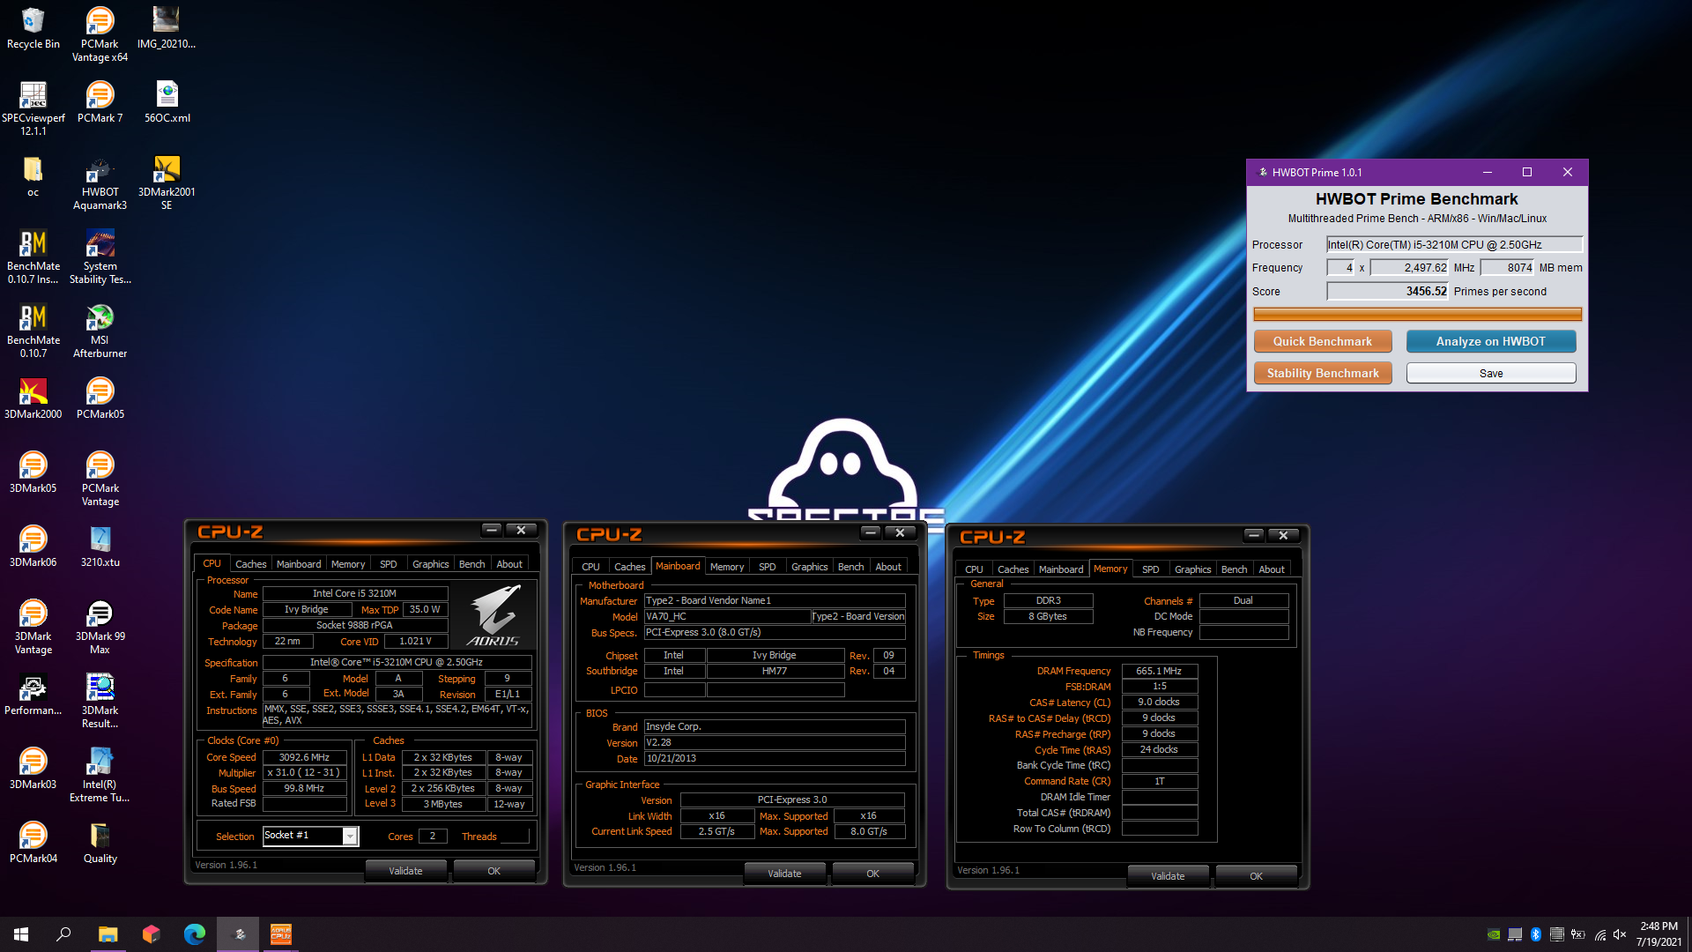Launch PCMark05 desktop icon

100,398
